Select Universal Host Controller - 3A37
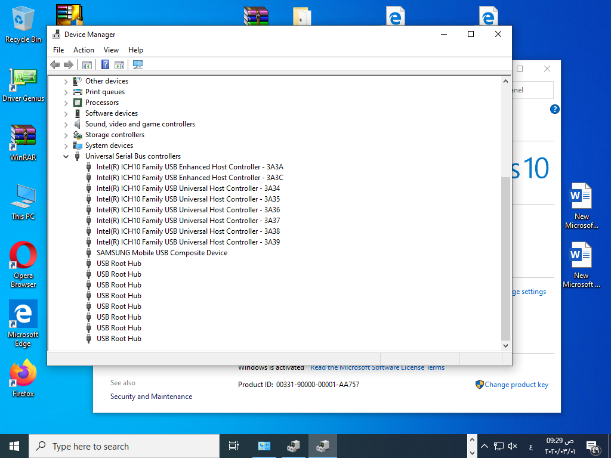Viewport: 611px width, 458px height. 188,221
